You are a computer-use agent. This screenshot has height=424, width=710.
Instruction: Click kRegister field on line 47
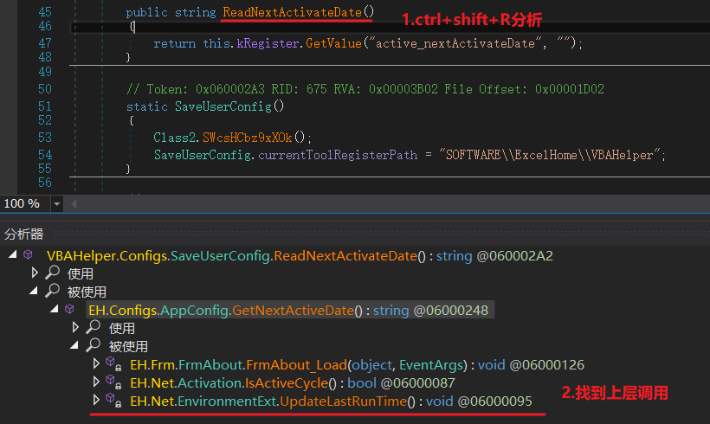(268, 43)
